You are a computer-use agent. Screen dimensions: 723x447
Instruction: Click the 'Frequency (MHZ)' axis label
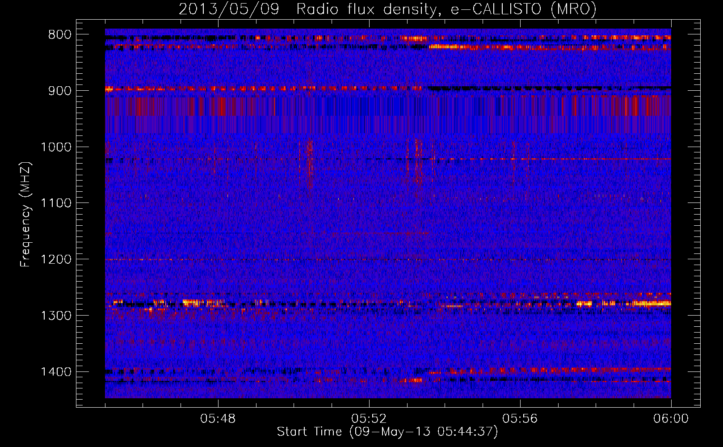coord(25,215)
